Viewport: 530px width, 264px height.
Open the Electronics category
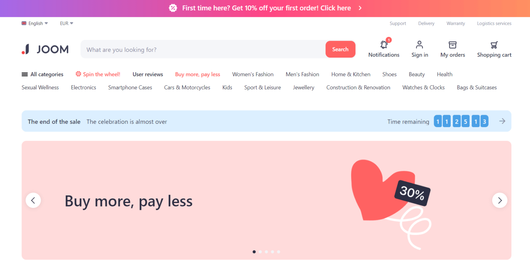(x=84, y=87)
